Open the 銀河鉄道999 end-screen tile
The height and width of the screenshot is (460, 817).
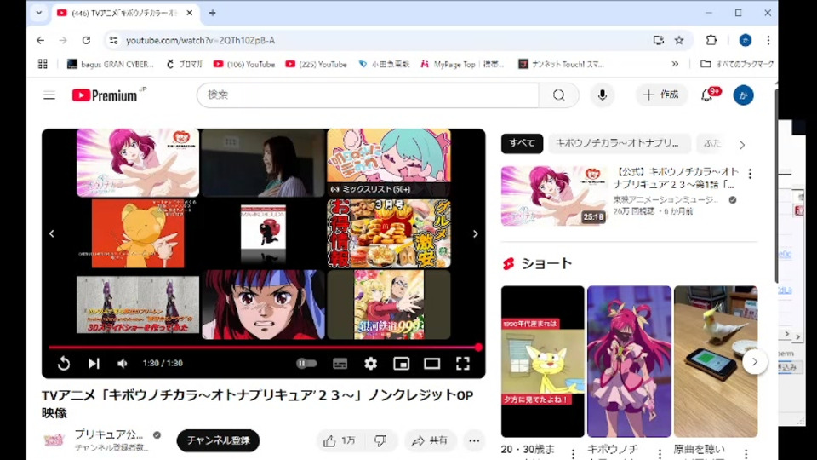click(389, 305)
